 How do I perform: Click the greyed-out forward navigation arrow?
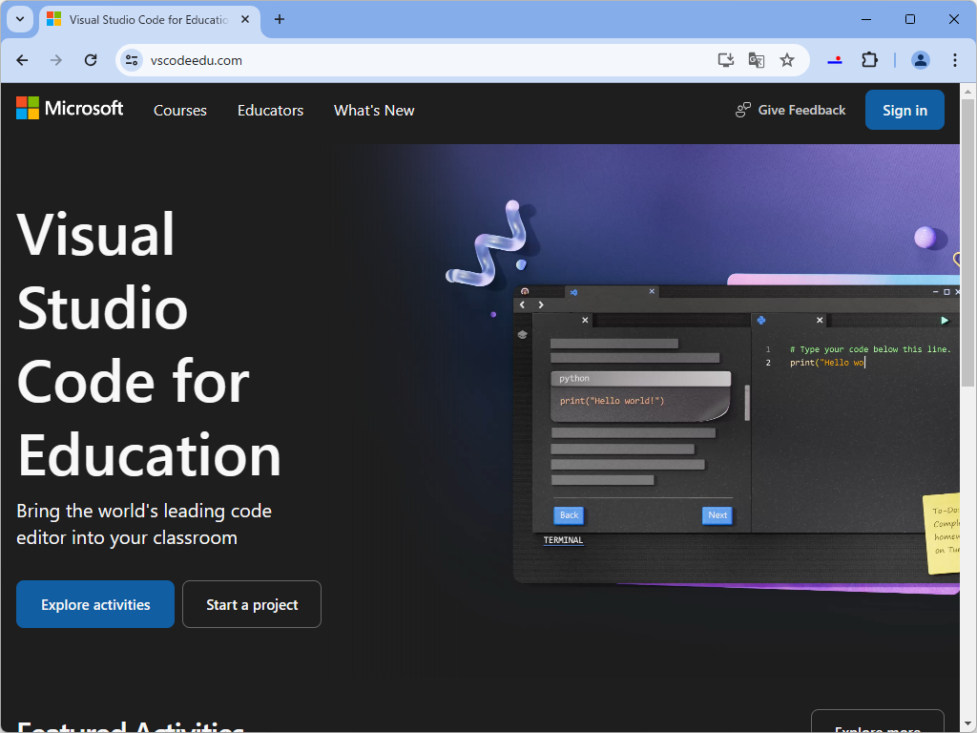(56, 59)
